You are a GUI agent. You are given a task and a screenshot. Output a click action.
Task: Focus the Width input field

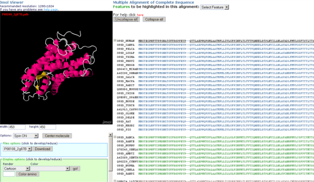[17, 127]
